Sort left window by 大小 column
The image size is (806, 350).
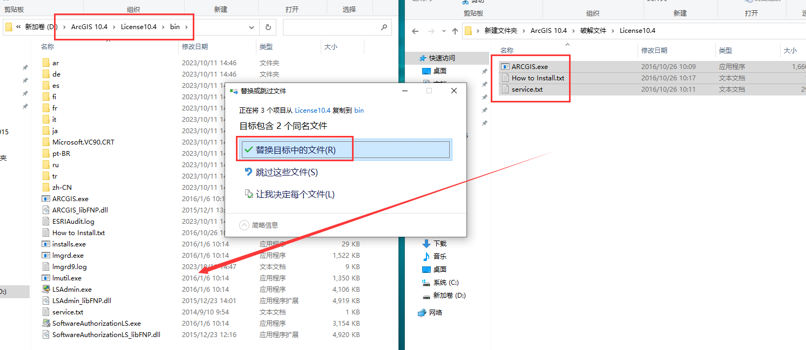click(x=331, y=47)
